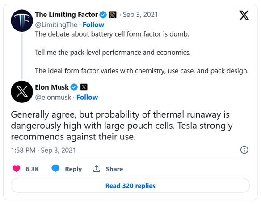Click the Share text label
This screenshot has height=204, width=261.
tap(114, 169)
